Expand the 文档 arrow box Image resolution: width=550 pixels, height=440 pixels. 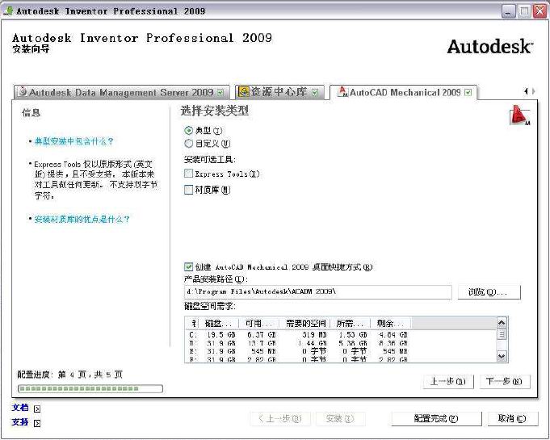click(37, 409)
